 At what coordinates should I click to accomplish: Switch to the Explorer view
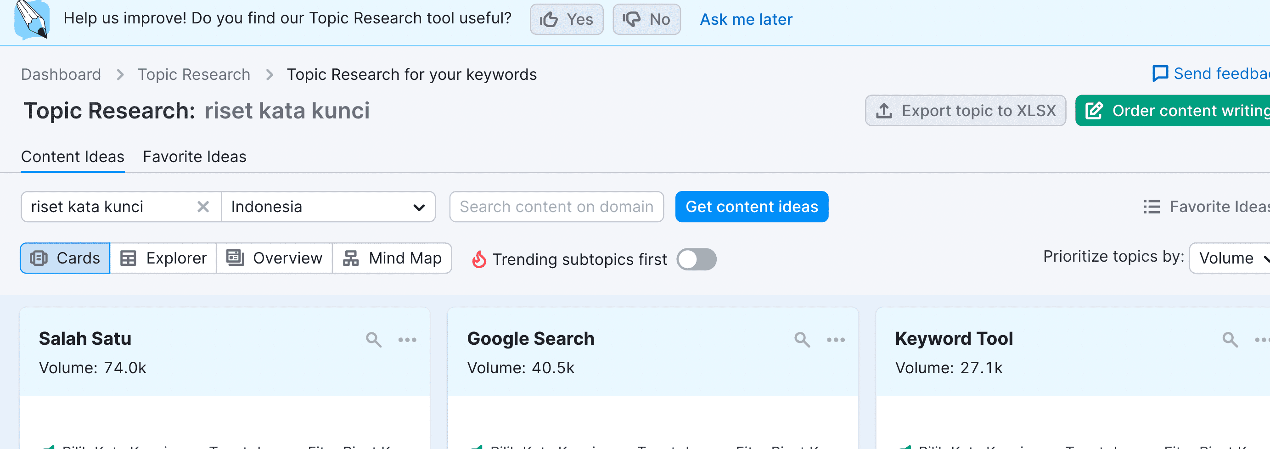(163, 258)
